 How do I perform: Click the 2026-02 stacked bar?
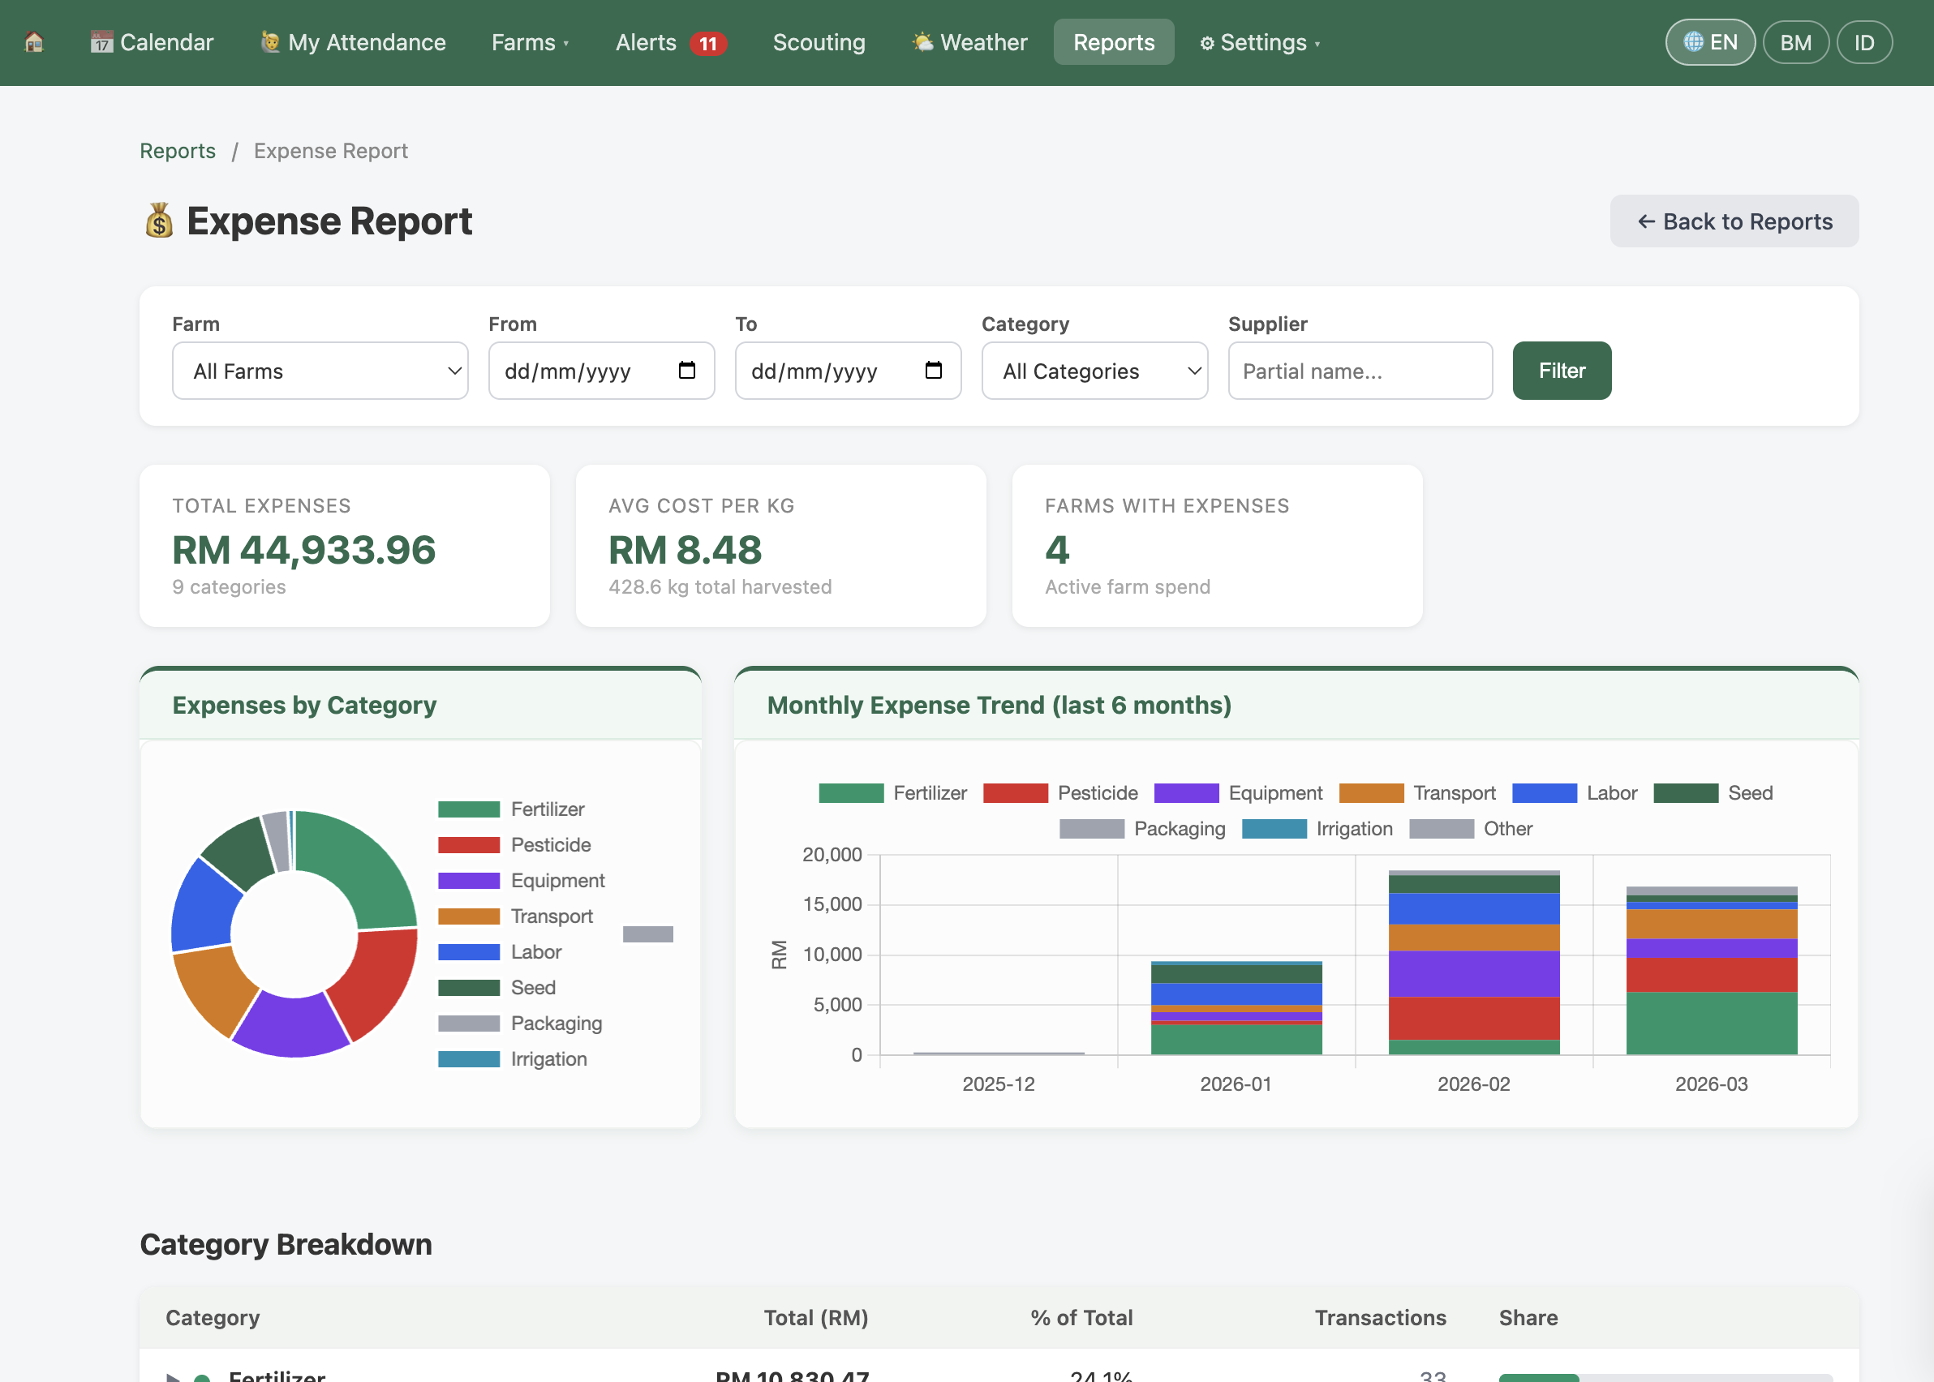point(1473,963)
